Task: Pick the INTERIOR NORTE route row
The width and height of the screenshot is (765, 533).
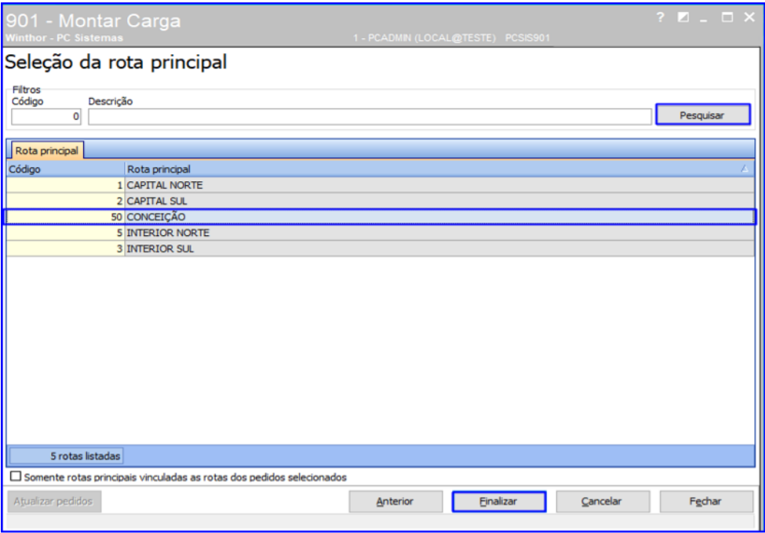Action: [x=381, y=233]
